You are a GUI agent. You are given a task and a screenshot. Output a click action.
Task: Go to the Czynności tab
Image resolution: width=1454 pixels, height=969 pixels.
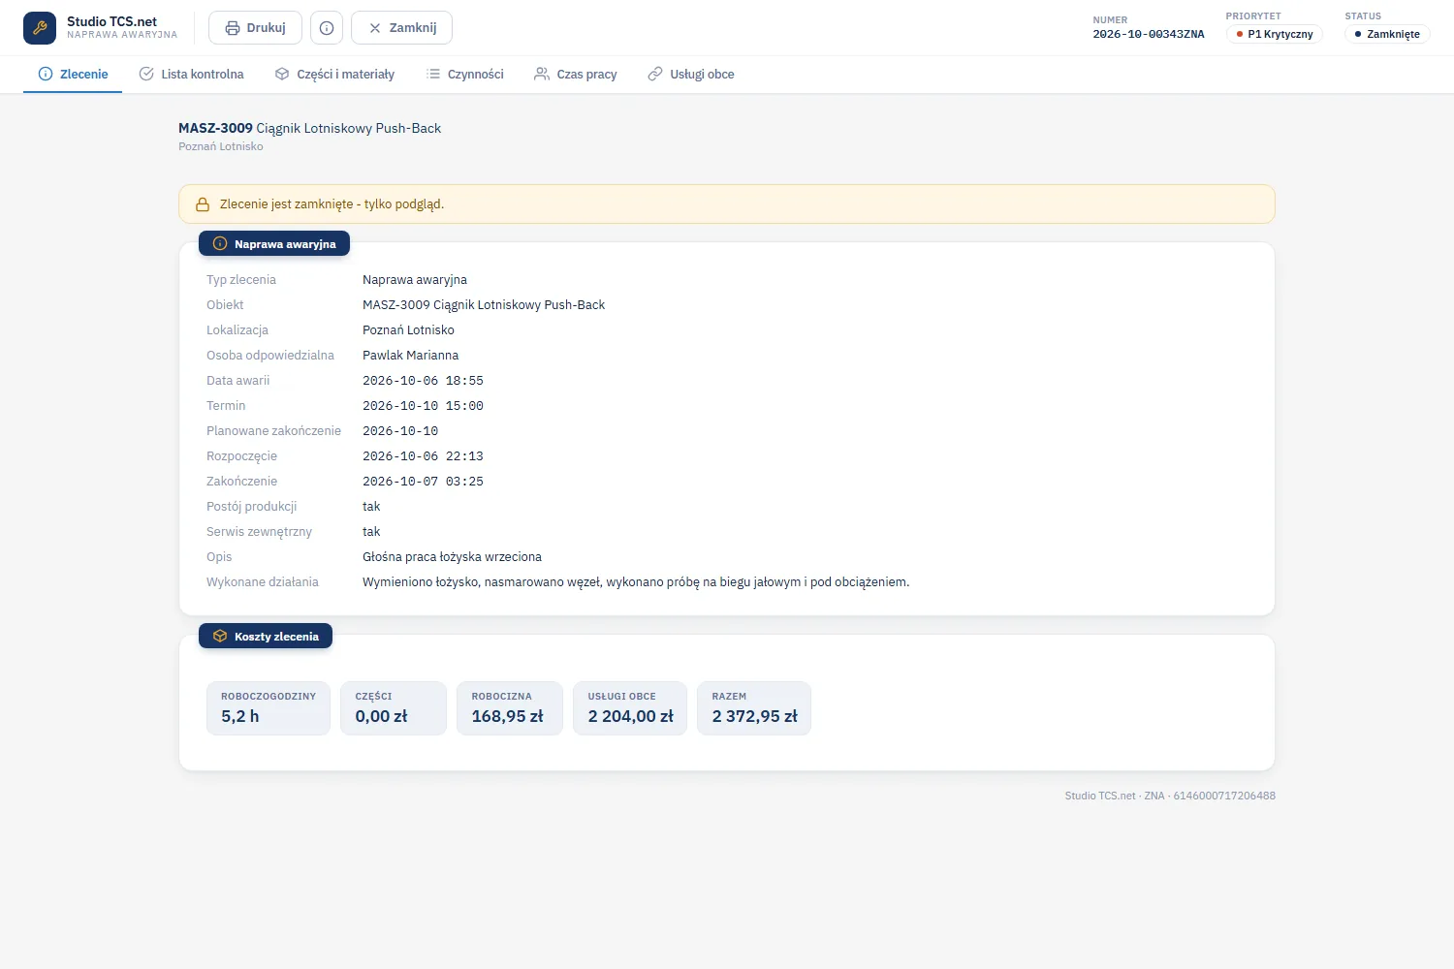[464, 74]
